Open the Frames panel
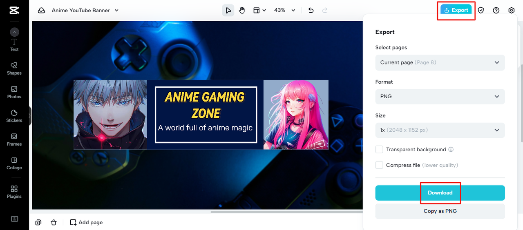This screenshot has width=523, height=230. [x=14, y=139]
